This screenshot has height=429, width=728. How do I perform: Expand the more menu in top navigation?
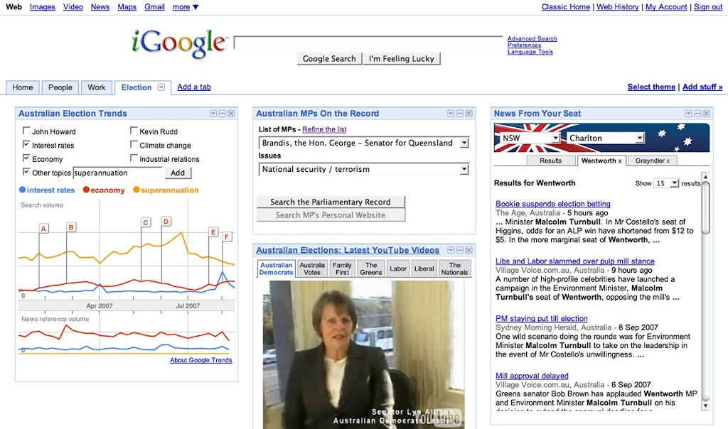click(x=186, y=7)
